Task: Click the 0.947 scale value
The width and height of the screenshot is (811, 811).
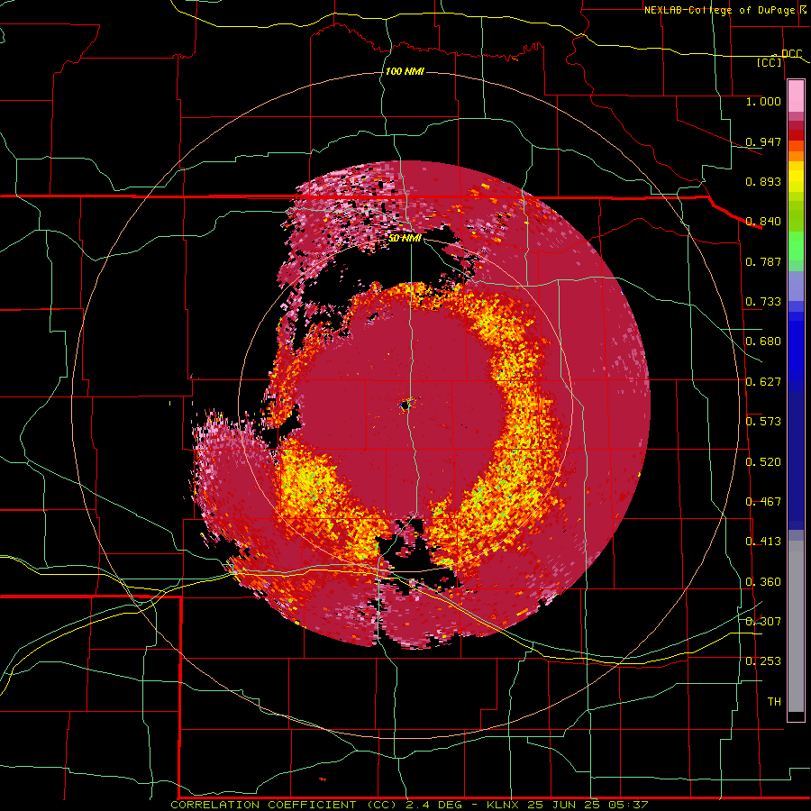Action: click(763, 141)
